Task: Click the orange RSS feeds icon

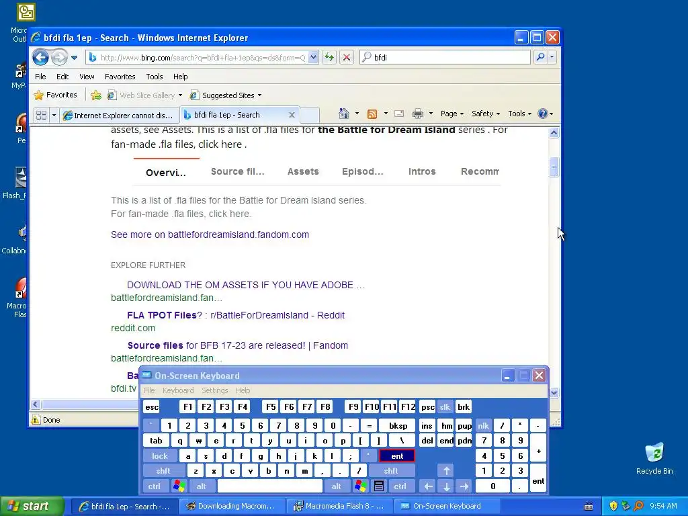Action: [x=372, y=114]
